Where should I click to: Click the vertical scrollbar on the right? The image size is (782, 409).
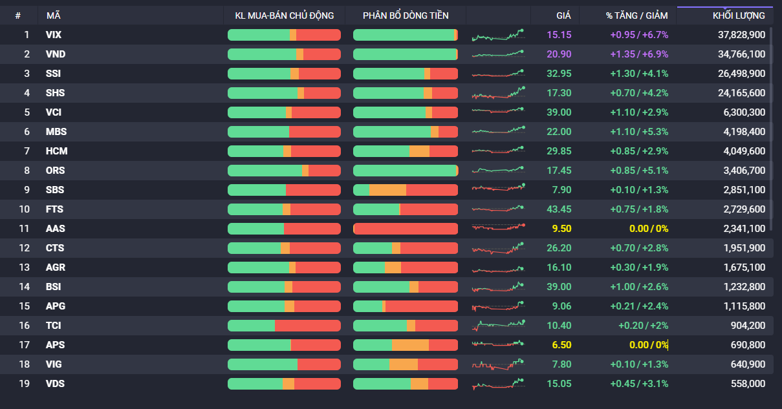(778, 129)
